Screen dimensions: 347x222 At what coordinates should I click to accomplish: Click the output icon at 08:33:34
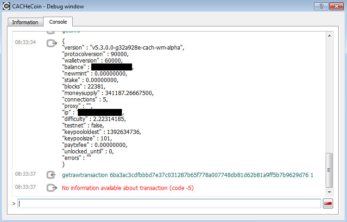click(x=51, y=43)
